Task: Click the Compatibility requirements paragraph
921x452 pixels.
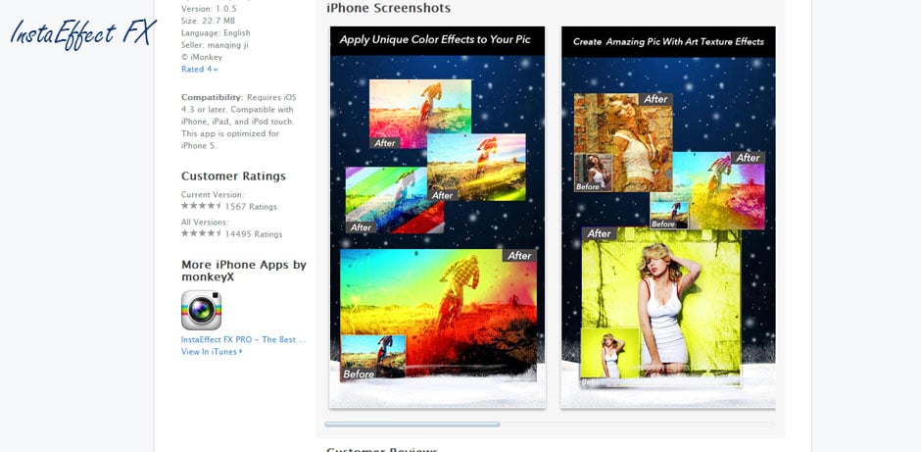Action: (239, 121)
